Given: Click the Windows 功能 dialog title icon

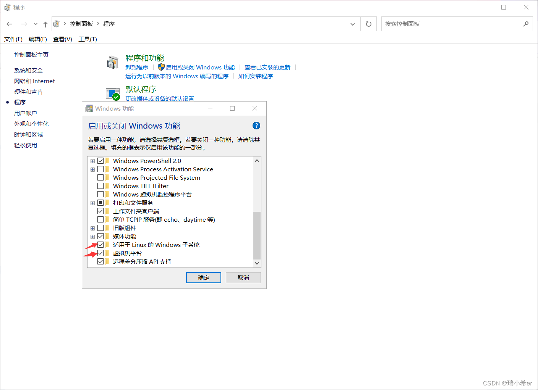Looking at the screenshot, I should coord(89,108).
